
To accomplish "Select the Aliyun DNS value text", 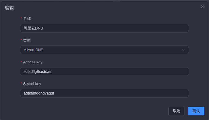I will pyautogui.click(x=33, y=50).
